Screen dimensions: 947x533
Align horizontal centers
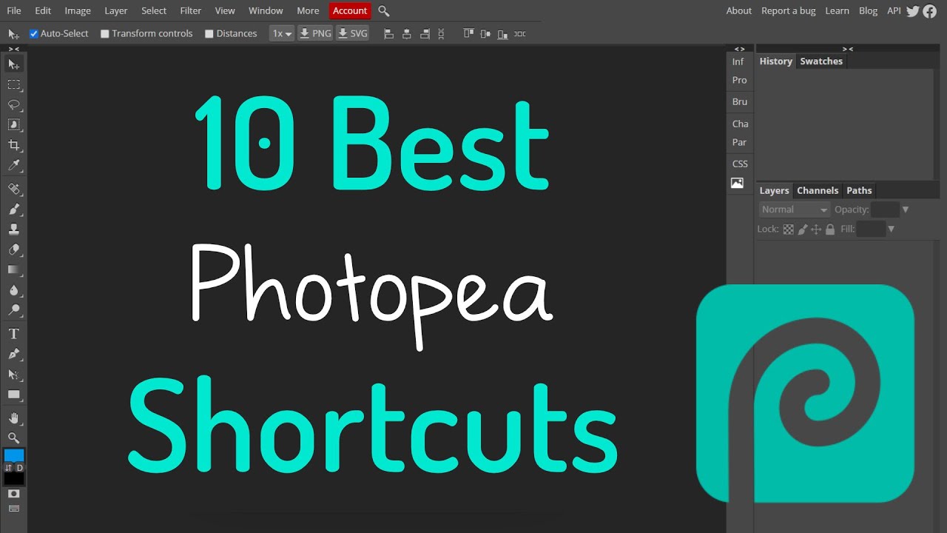pos(406,33)
